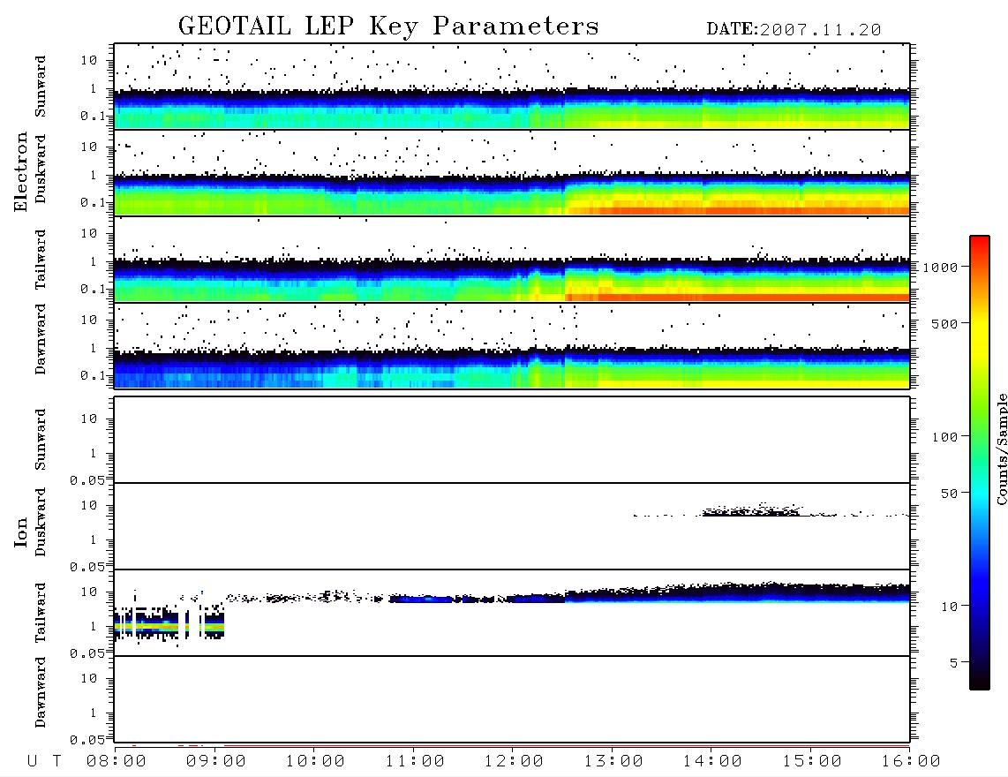Screen dimensions: 1008x777
Task: Click the Ion "Tailward" panel label
Action: click(41, 613)
